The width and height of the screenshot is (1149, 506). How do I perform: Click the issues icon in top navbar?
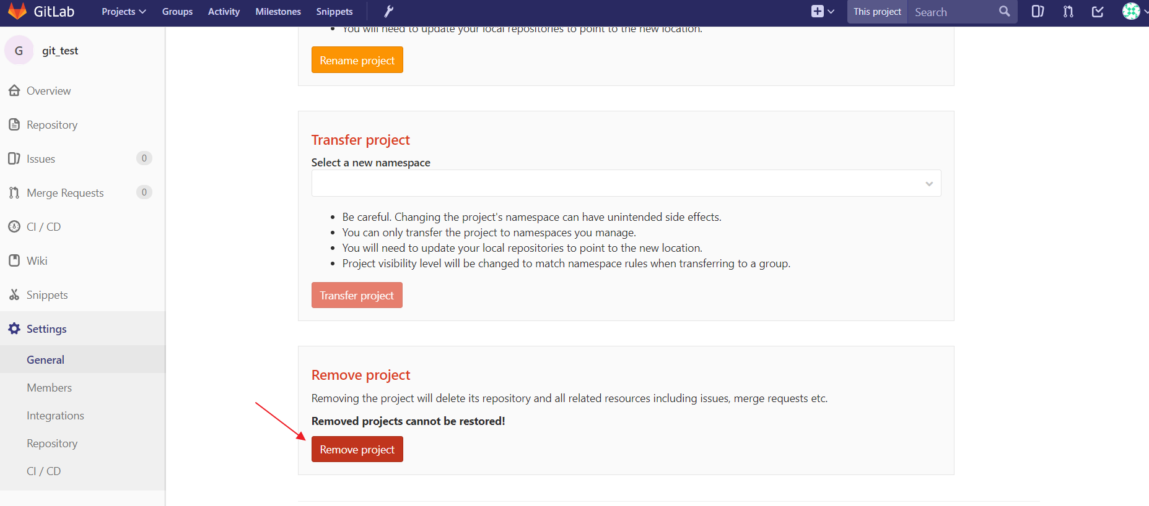[1038, 12]
